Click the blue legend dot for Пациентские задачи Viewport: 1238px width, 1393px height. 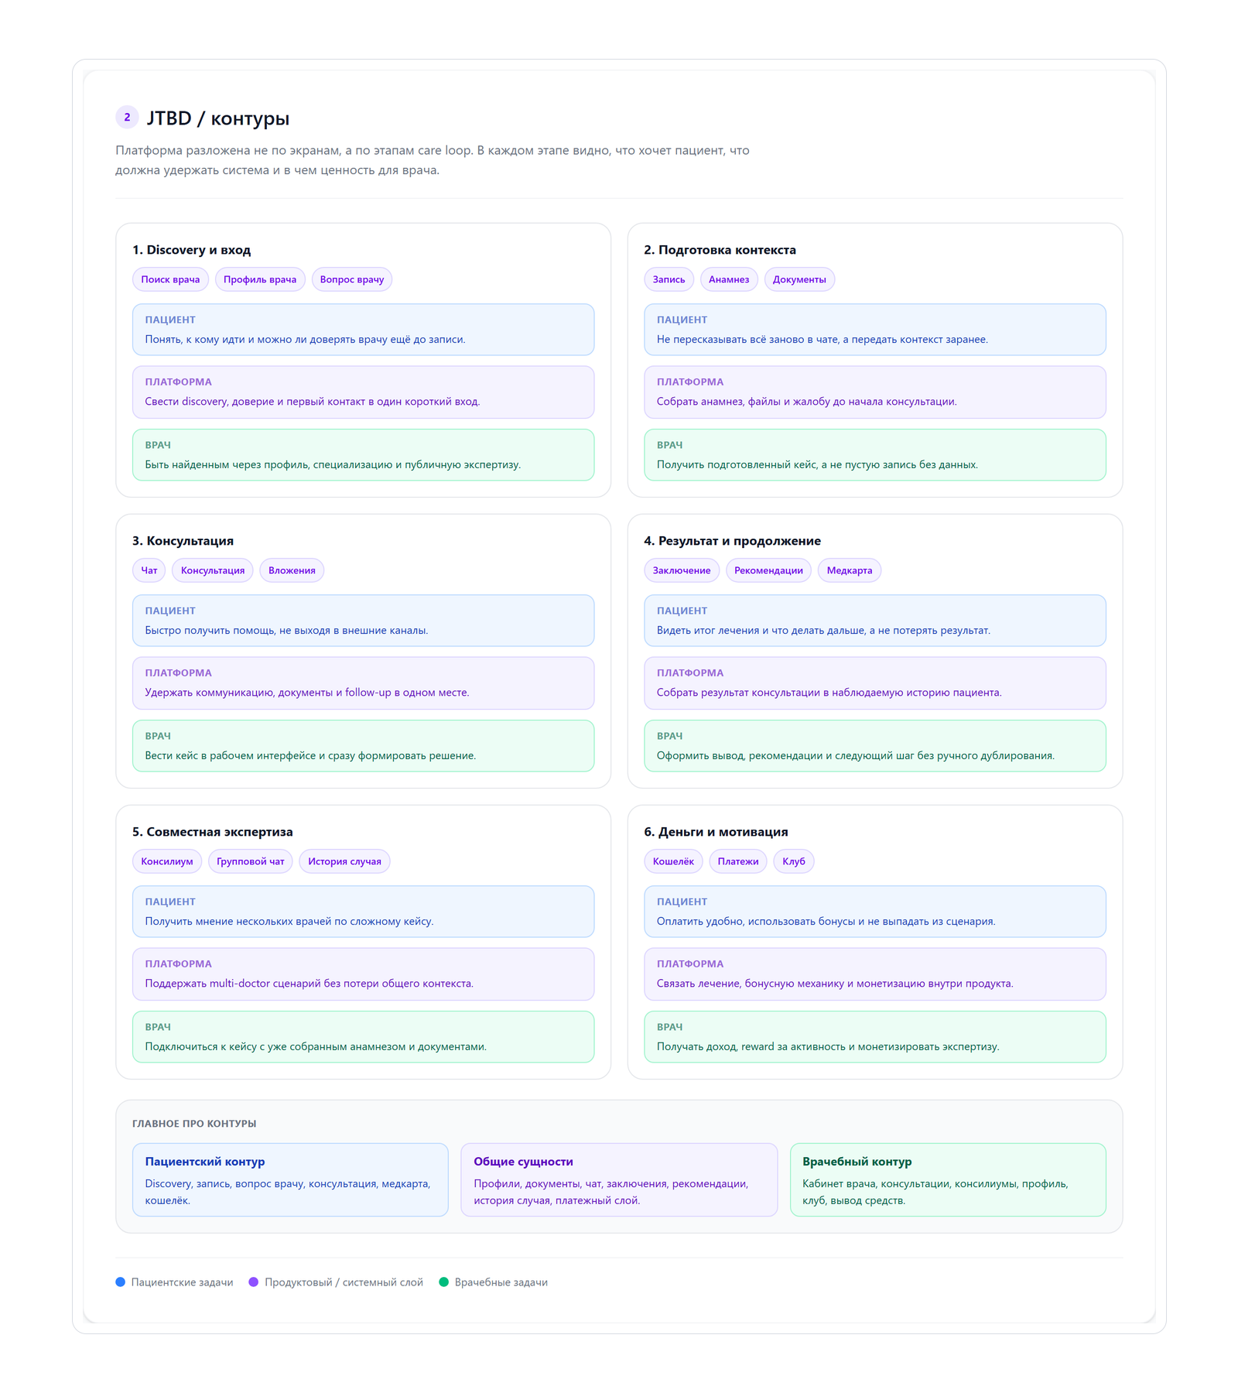pos(120,1282)
